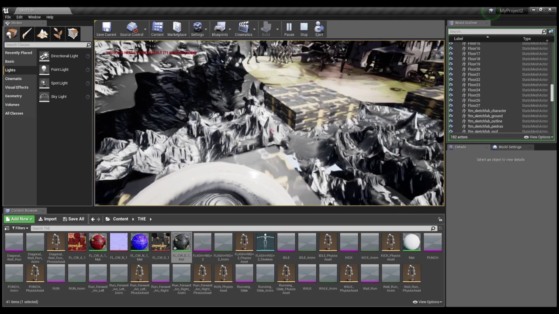The width and height of the screenshot is (559, 314).
Task: Stop the play session
Action: (304, 29)
